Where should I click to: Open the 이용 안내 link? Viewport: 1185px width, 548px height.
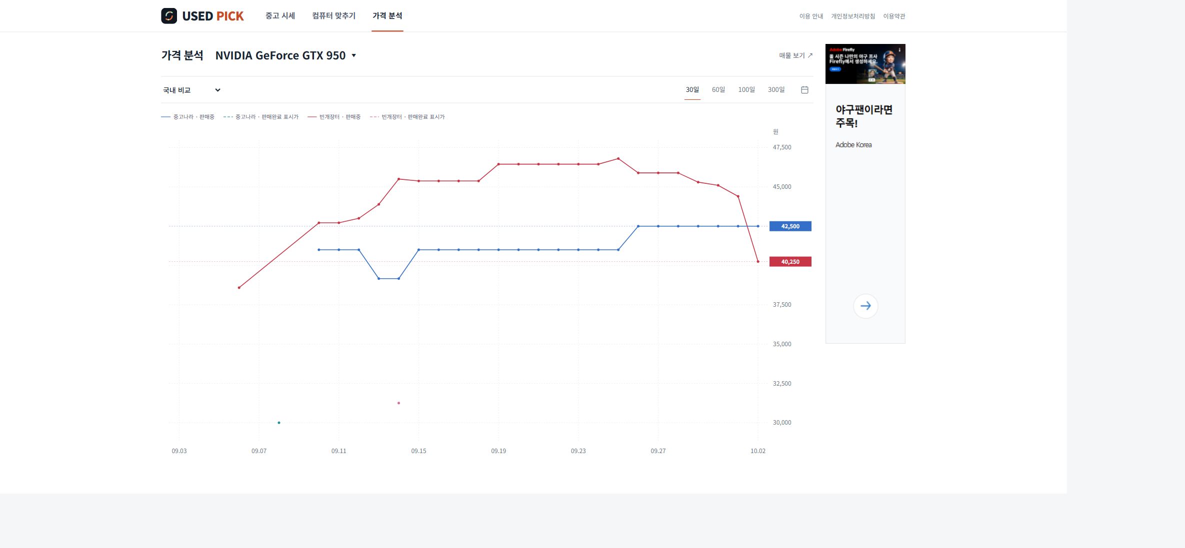click(811, 16)
